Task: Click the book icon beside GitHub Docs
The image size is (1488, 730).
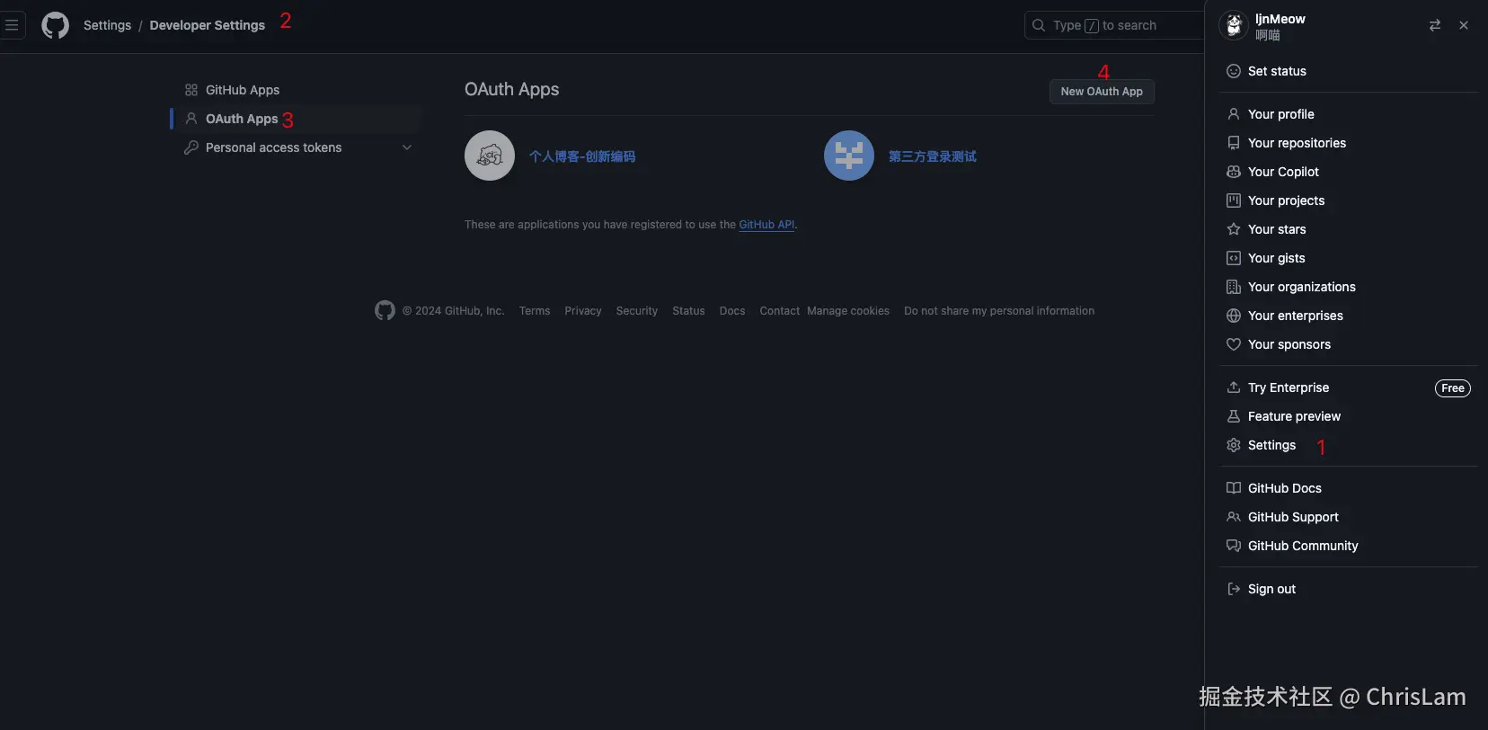Action: coord(1234,488)
